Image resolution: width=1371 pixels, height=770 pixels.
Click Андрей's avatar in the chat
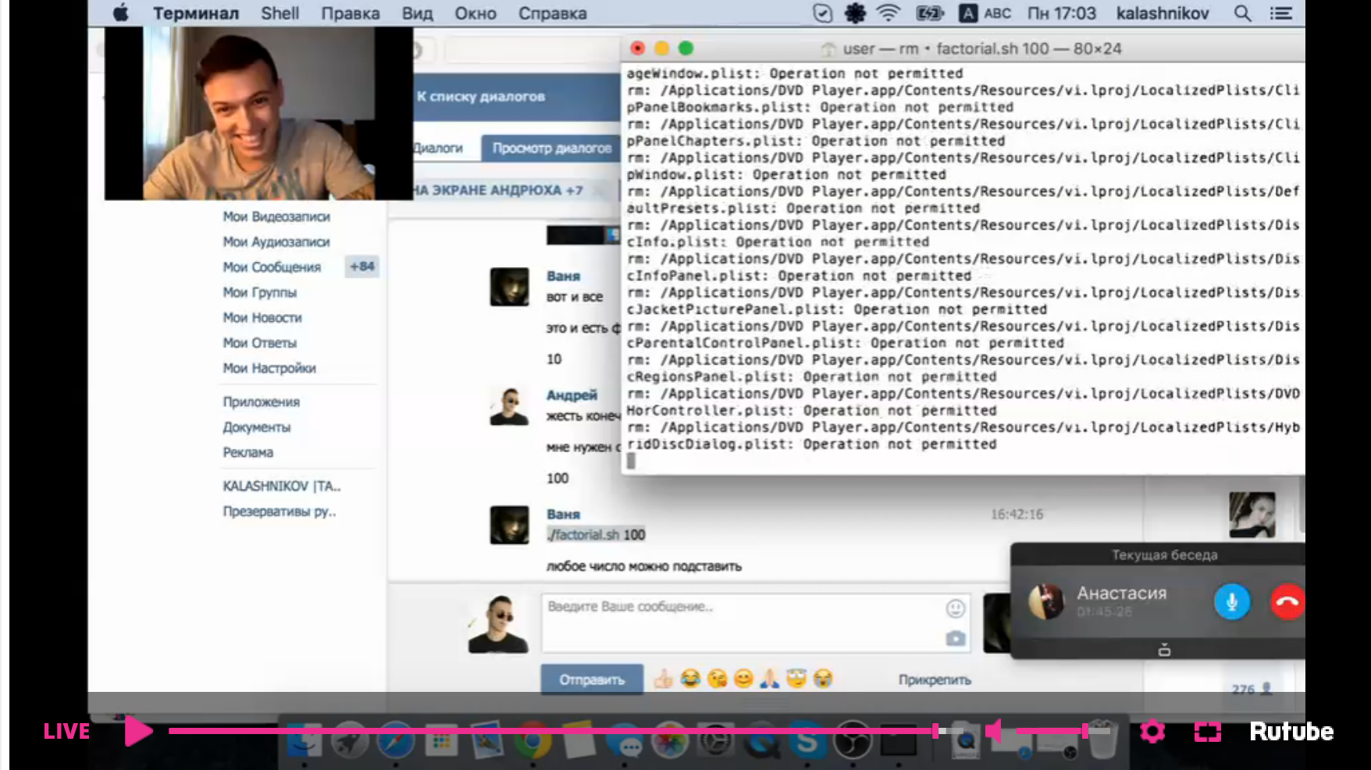click(x=509, y=406)
